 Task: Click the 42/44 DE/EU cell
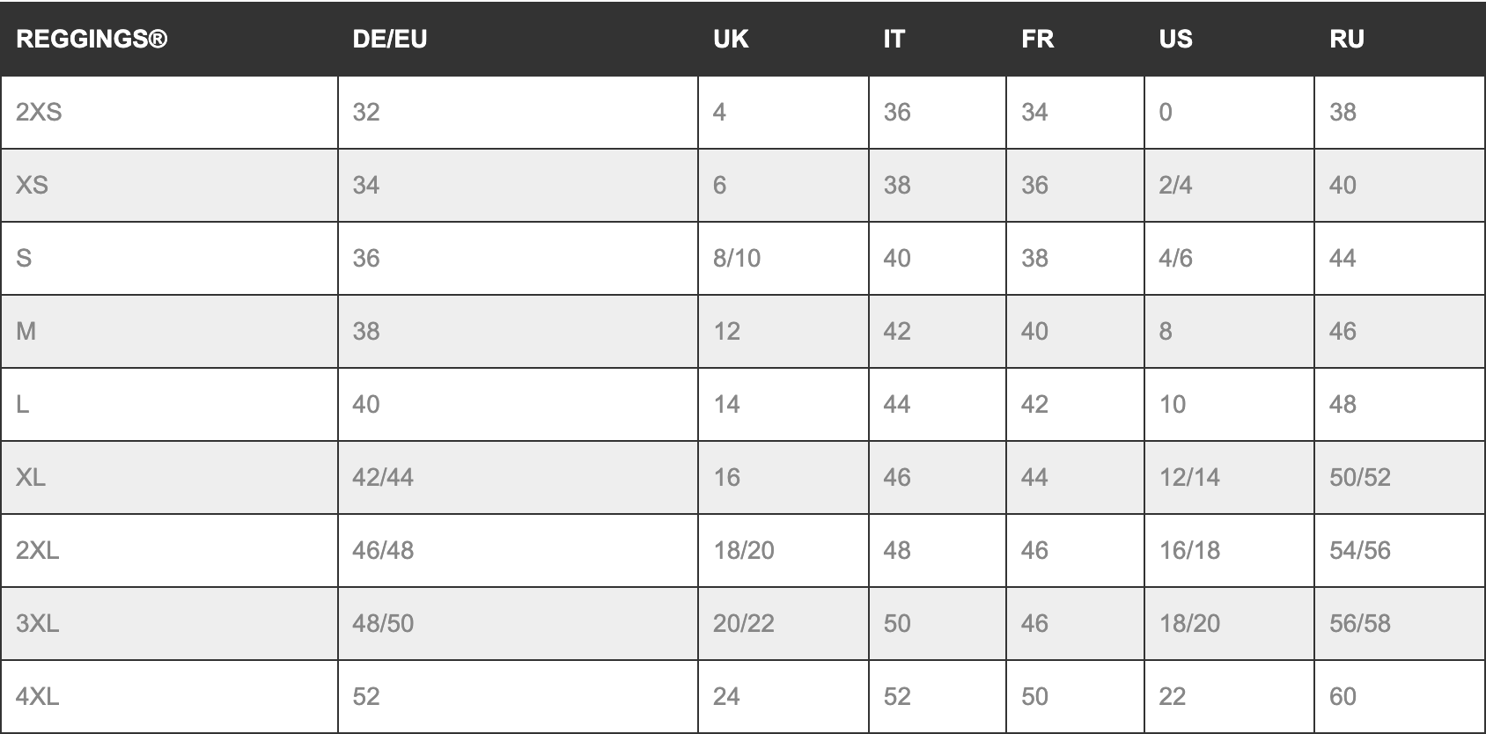coord(383,478)
